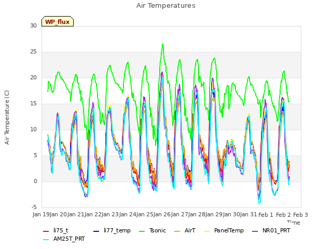Click the purple NR01_PRT legend swatch
This screenshot has width=332, height=249.
255,231
